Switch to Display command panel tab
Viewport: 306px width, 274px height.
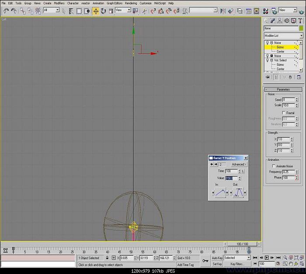point(293,21)
